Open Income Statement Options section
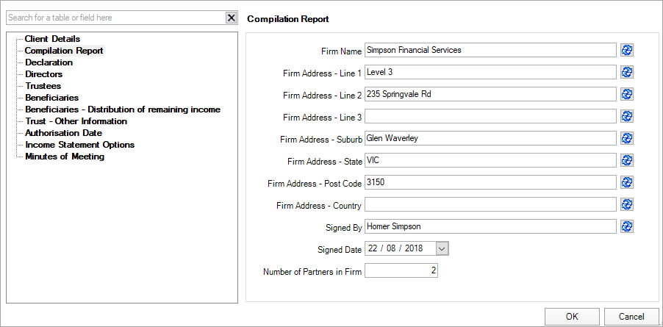663x327 pixels. 79,145
